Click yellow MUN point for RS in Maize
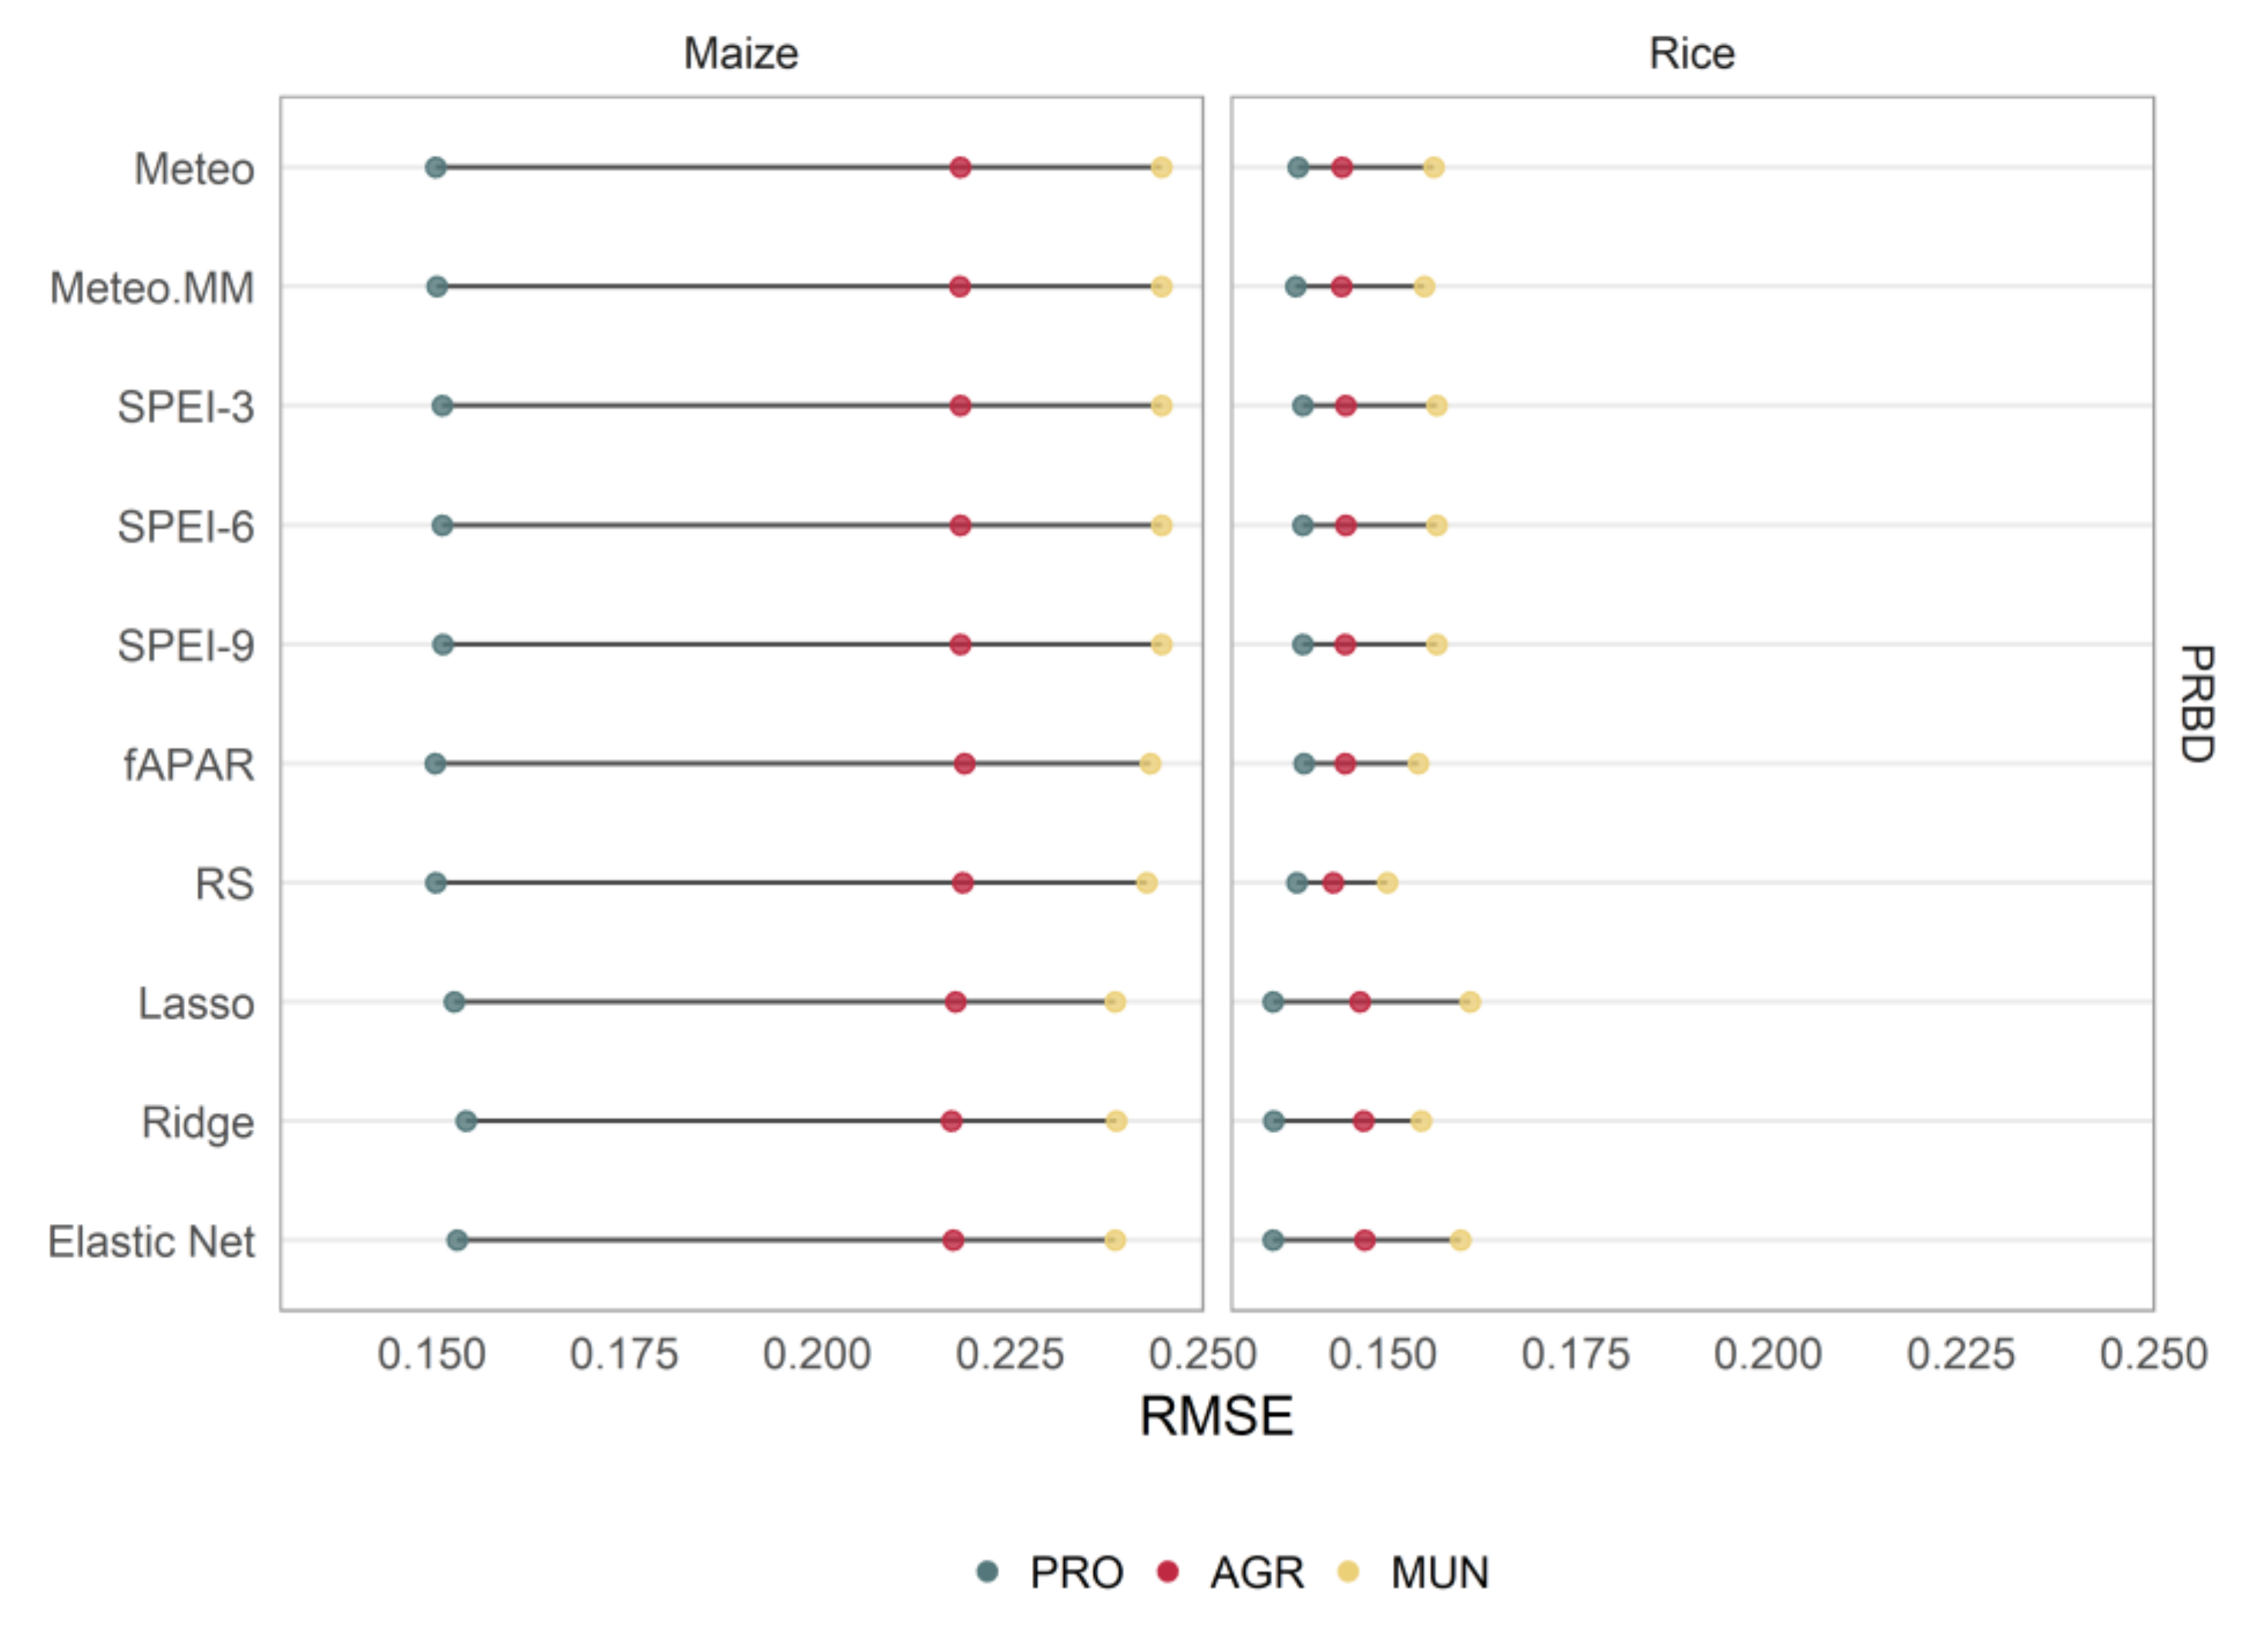 tap(1147, 883)
